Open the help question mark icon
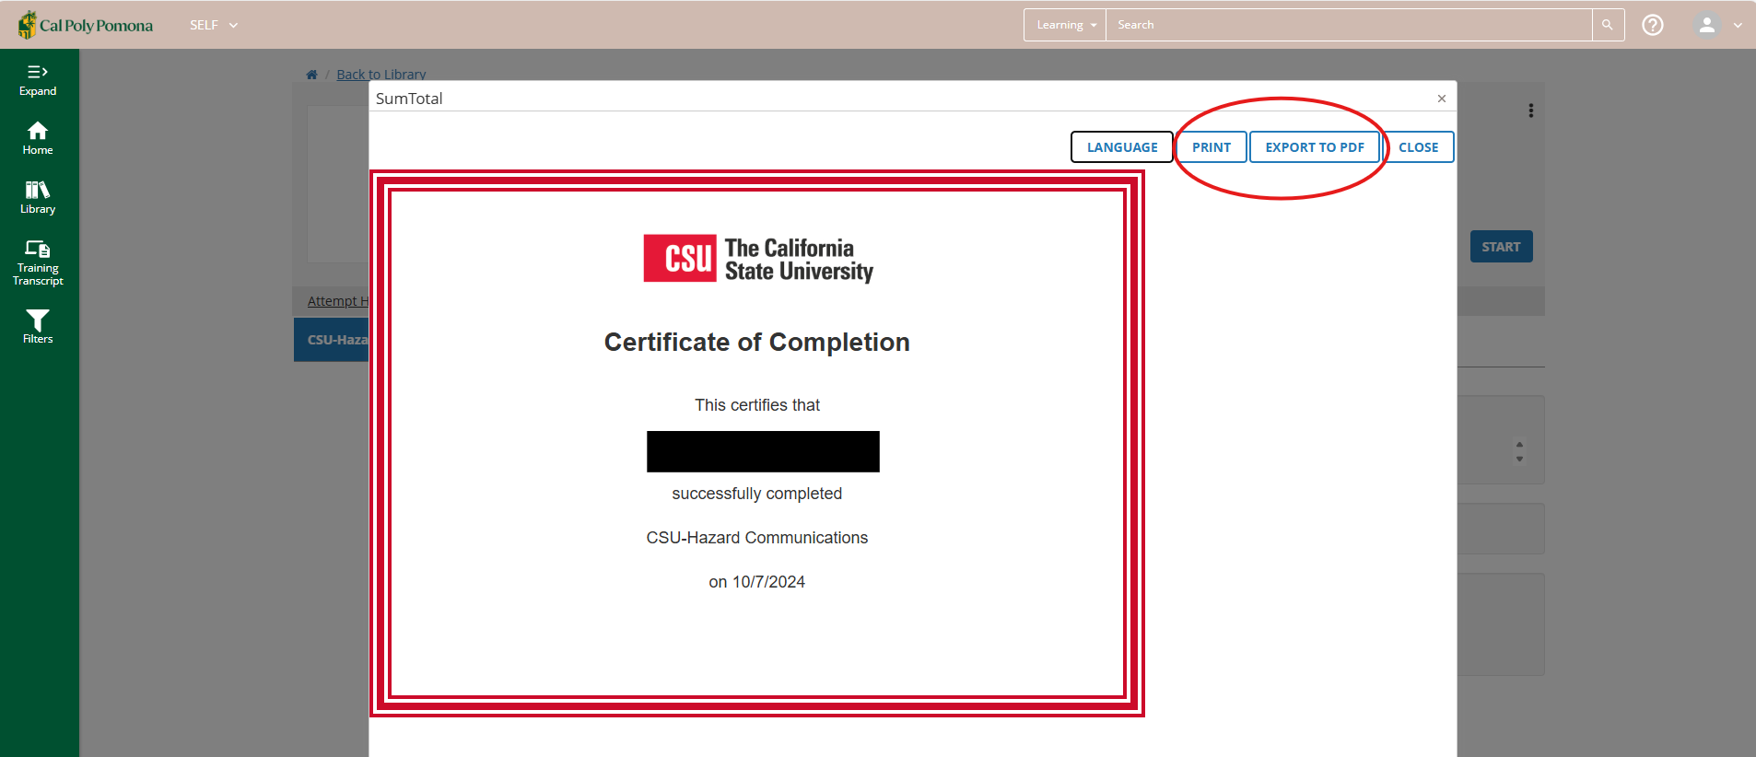This screenshot has width=1756, height=757. click(1653, 25)
